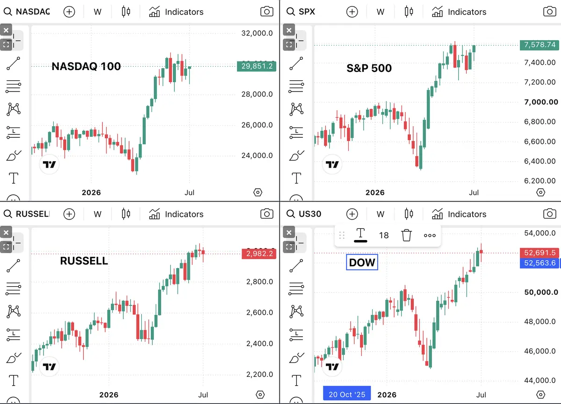The image size is (561, 404).
Task: Open Indicators on the RUSSELL chart
Action: pyautogui.click(x=176, y=214)
